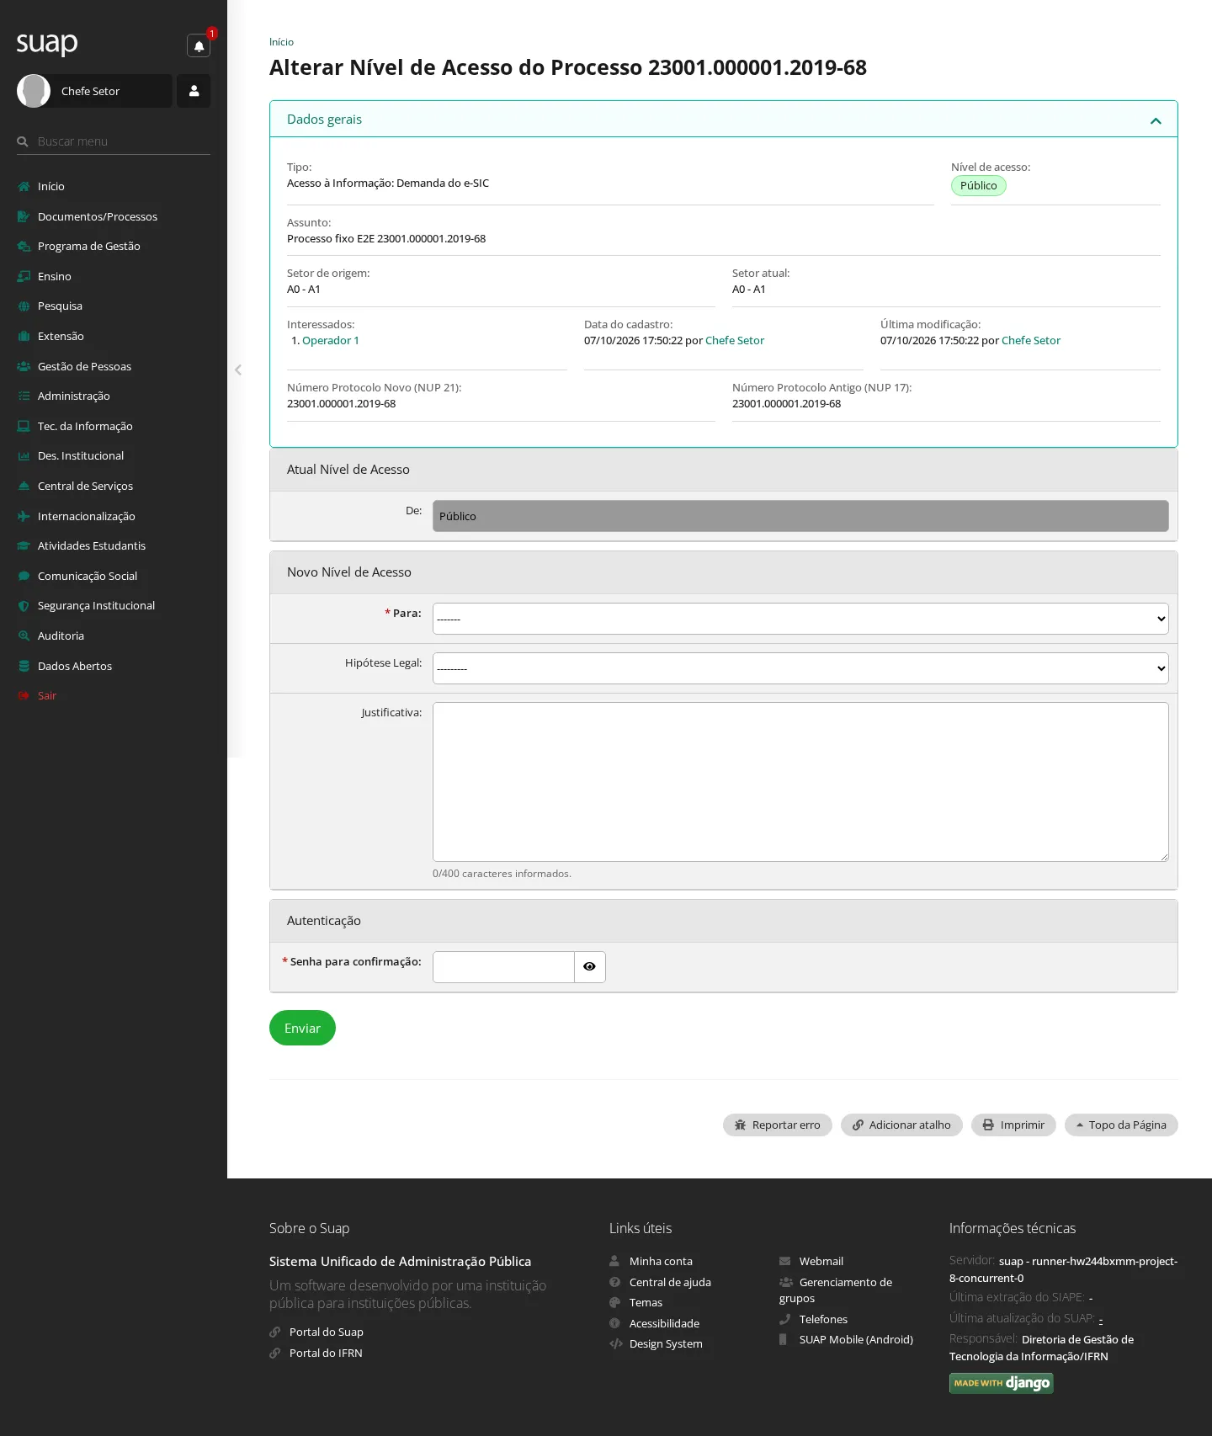Click the Internacionalização plane icon
The width and height of the screenshot is (1212, 1436).
[24, 516]
